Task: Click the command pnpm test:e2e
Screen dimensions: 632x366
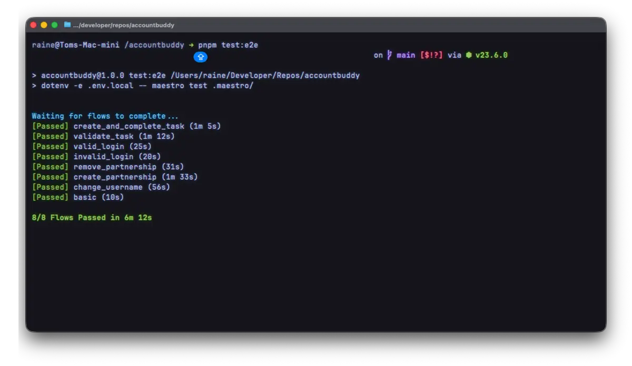Action: click(228, 45)
